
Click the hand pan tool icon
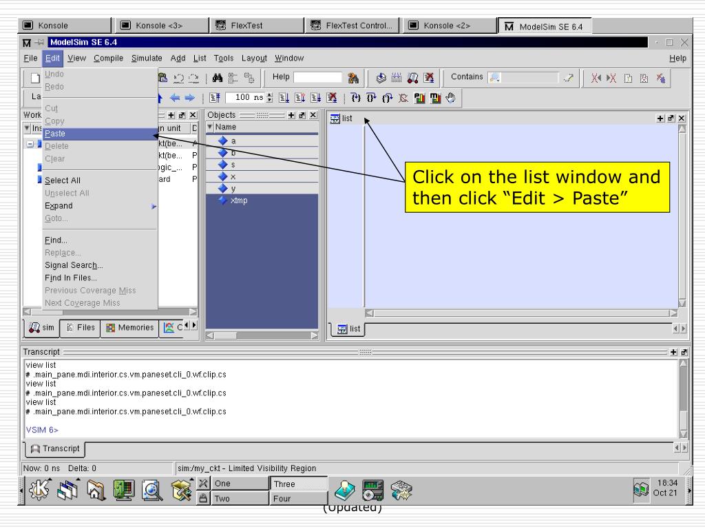point(451,98)
